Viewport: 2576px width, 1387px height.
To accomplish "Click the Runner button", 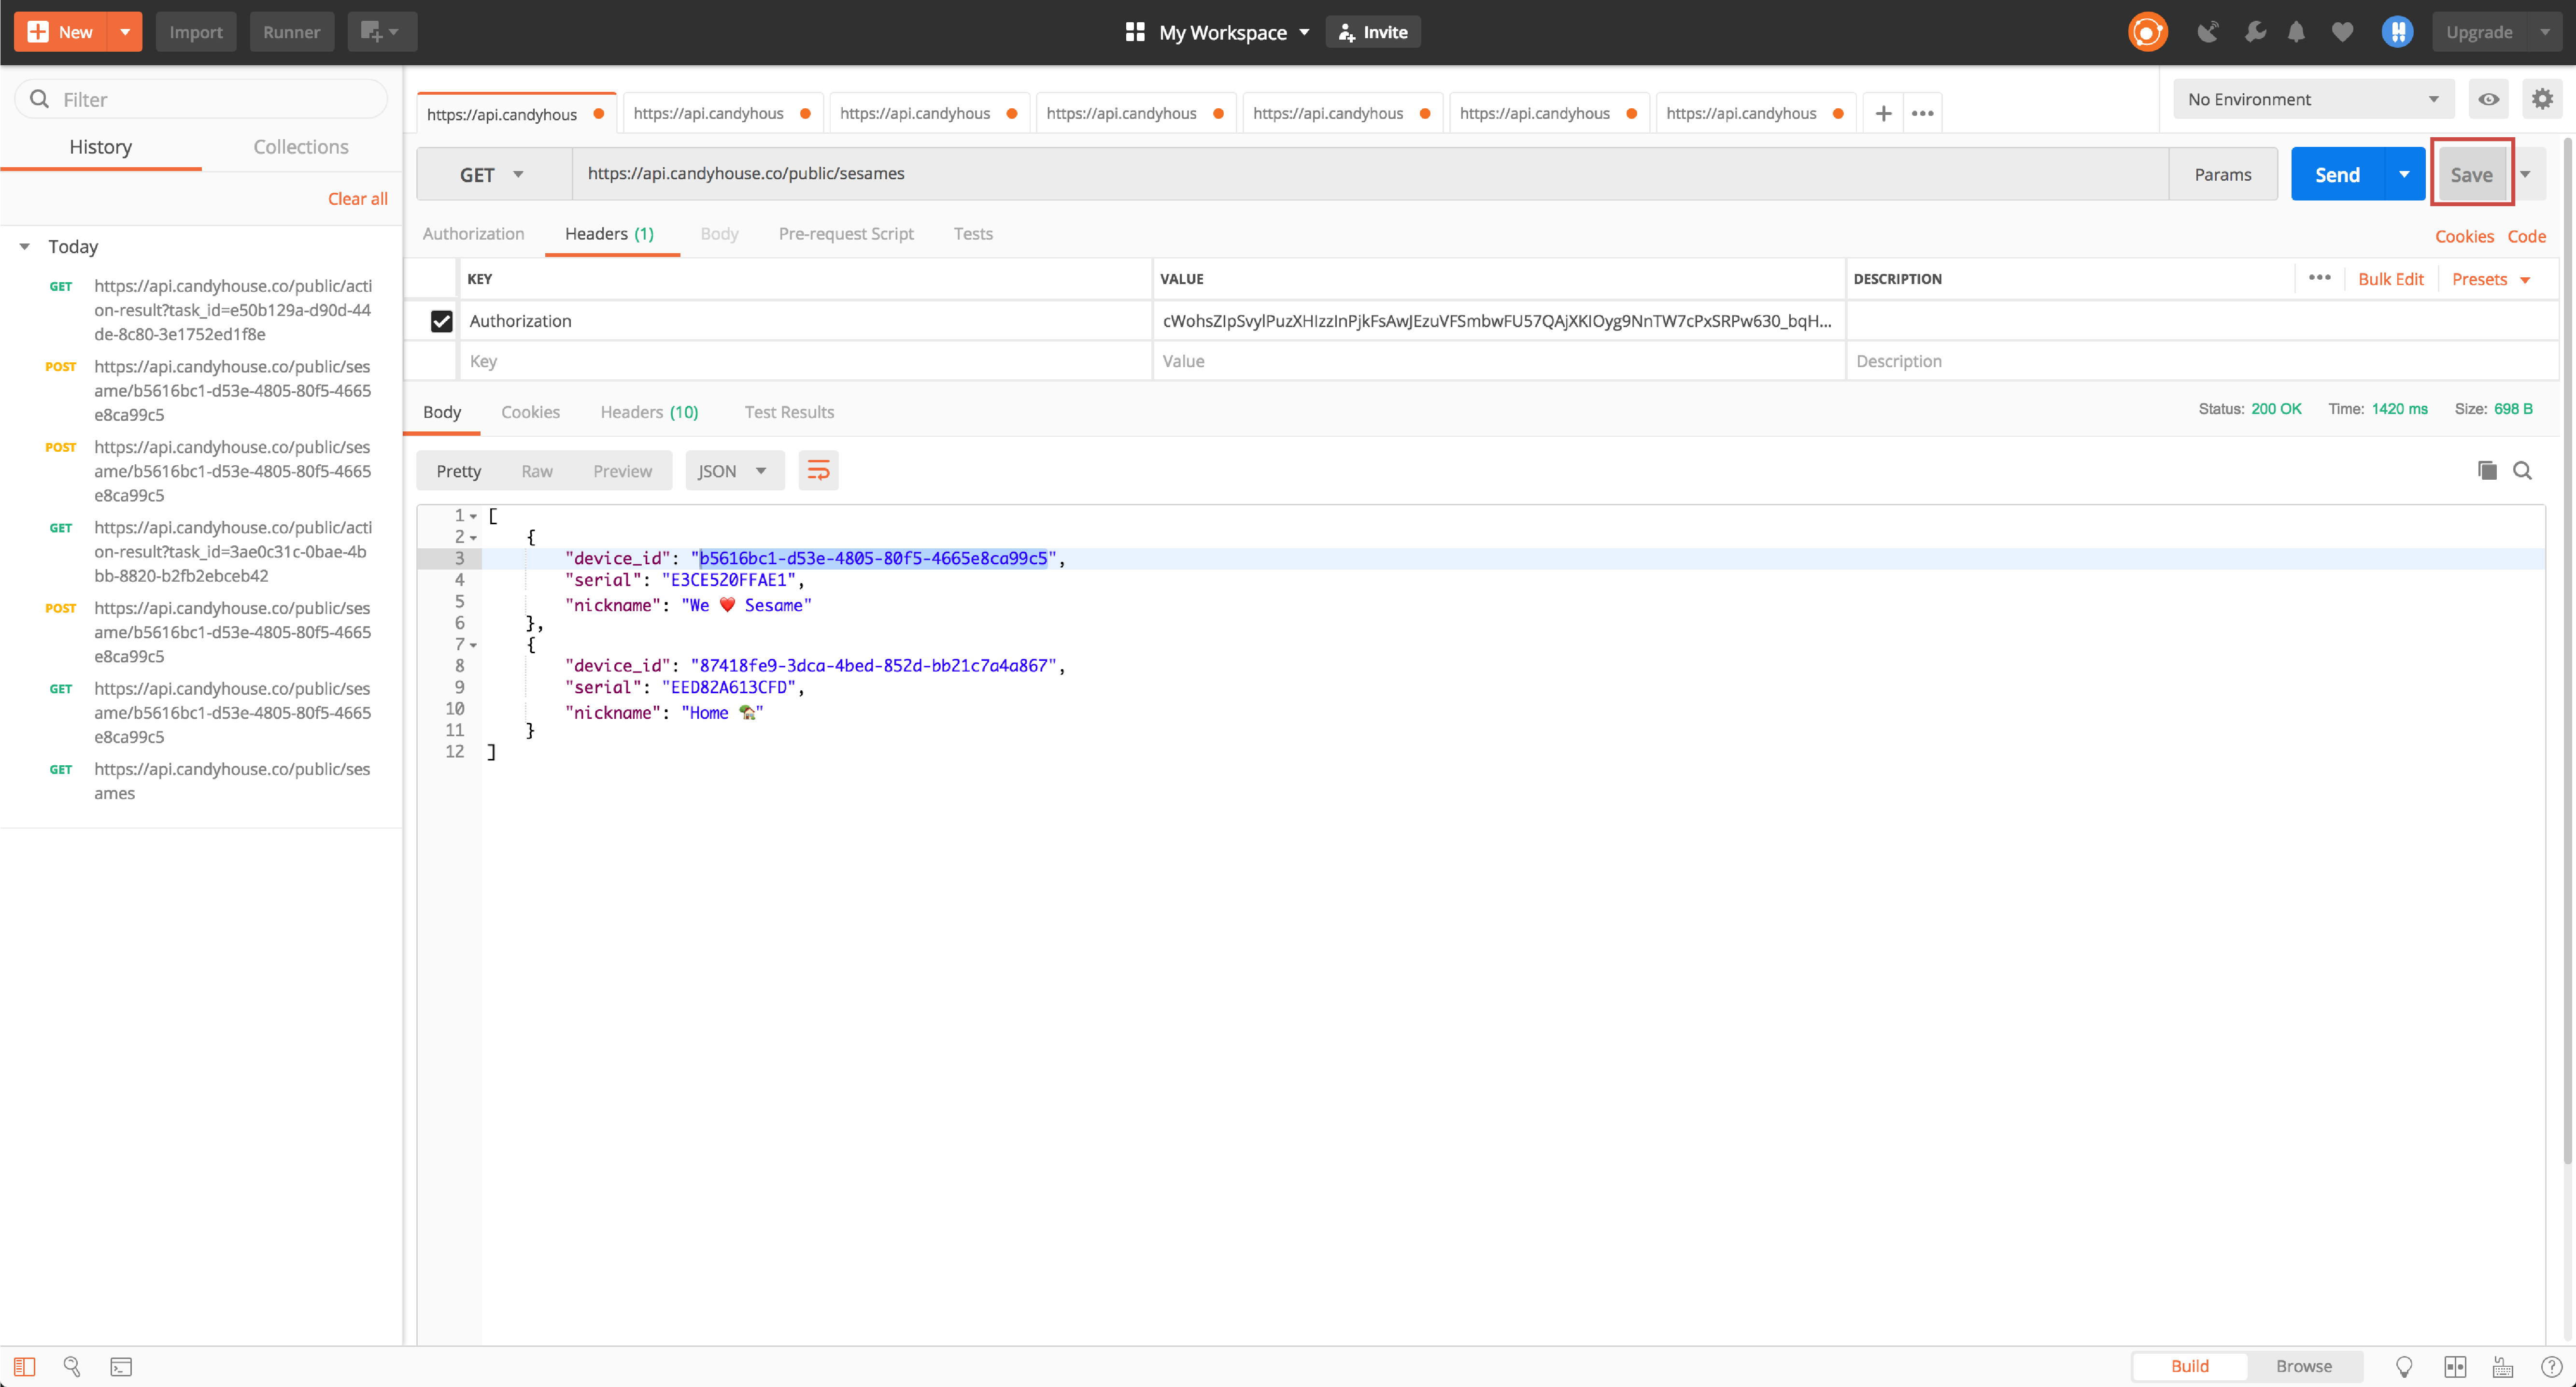I will click(x=291, y=32).
